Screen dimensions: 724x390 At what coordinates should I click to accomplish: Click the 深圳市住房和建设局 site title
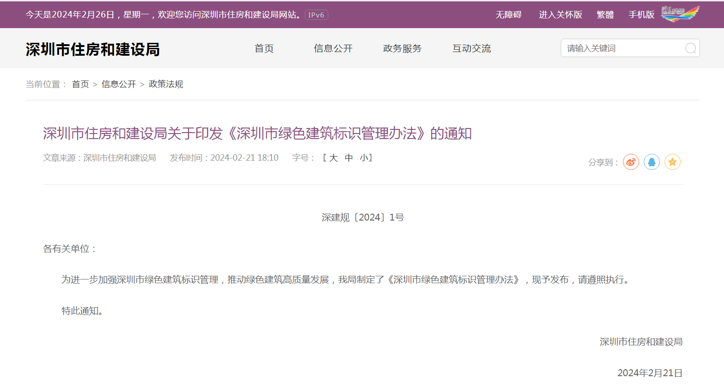[x=93, y=49]
